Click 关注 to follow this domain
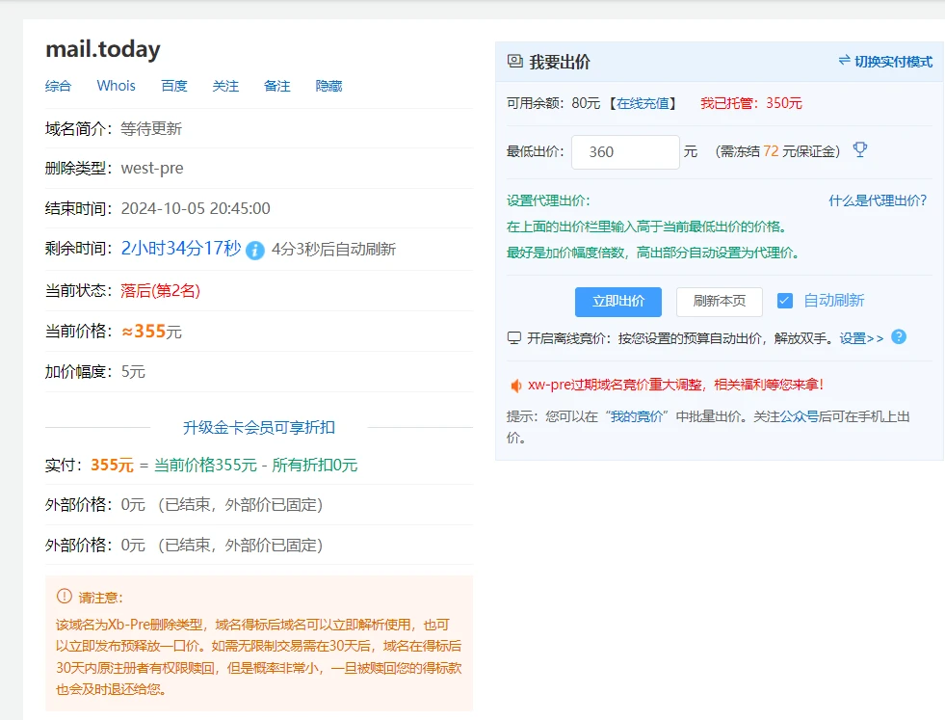Screen dimensions: 945x720 point(225,86)
